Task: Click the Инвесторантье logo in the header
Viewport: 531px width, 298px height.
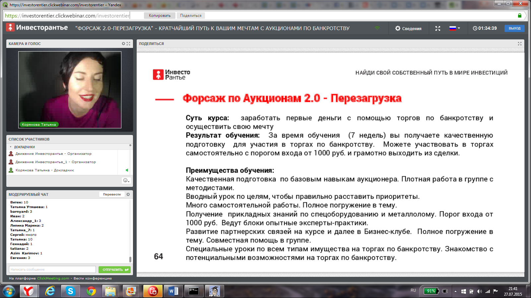Action: pyautogui.click(x=37, y=28)
